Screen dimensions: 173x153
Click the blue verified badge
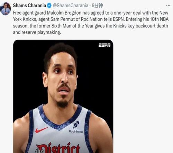click(x=49, y=6)
